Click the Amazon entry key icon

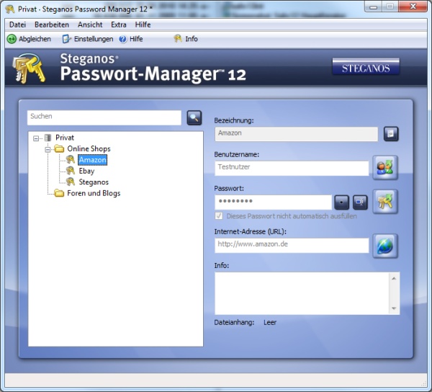point(71,160)
